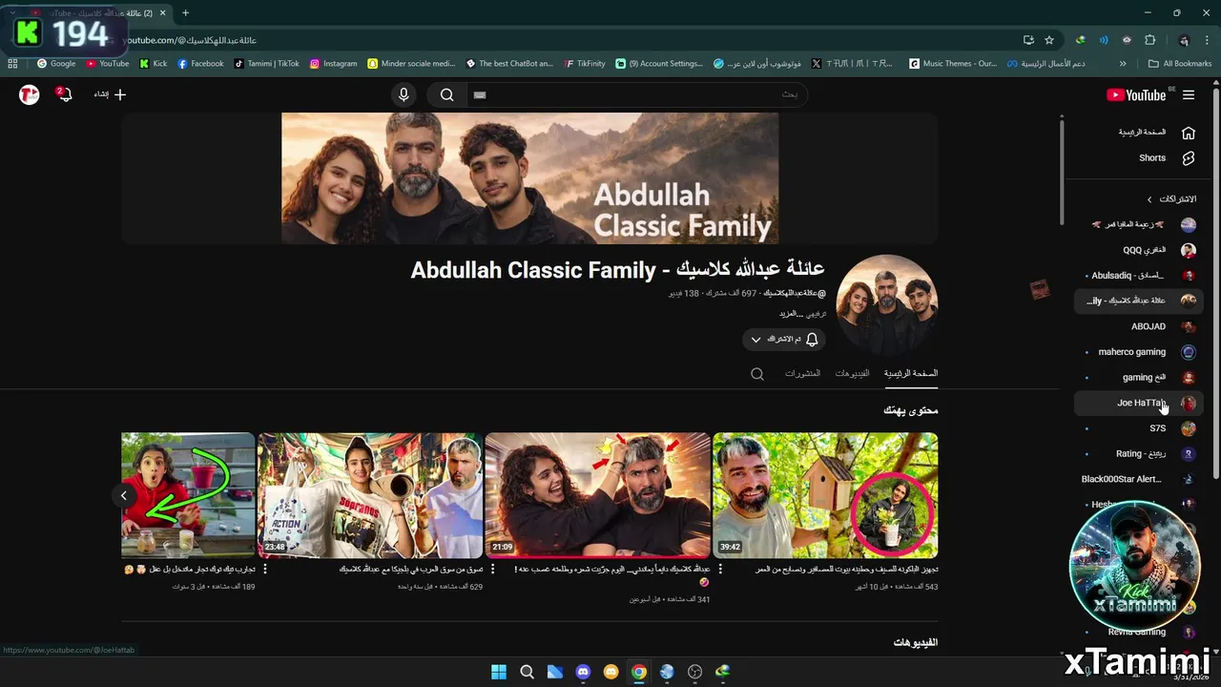The height and width of the screenshot is (687, 1221).
Task: Open options menu for 543 ألف video
Action: (x=720, y=569)
